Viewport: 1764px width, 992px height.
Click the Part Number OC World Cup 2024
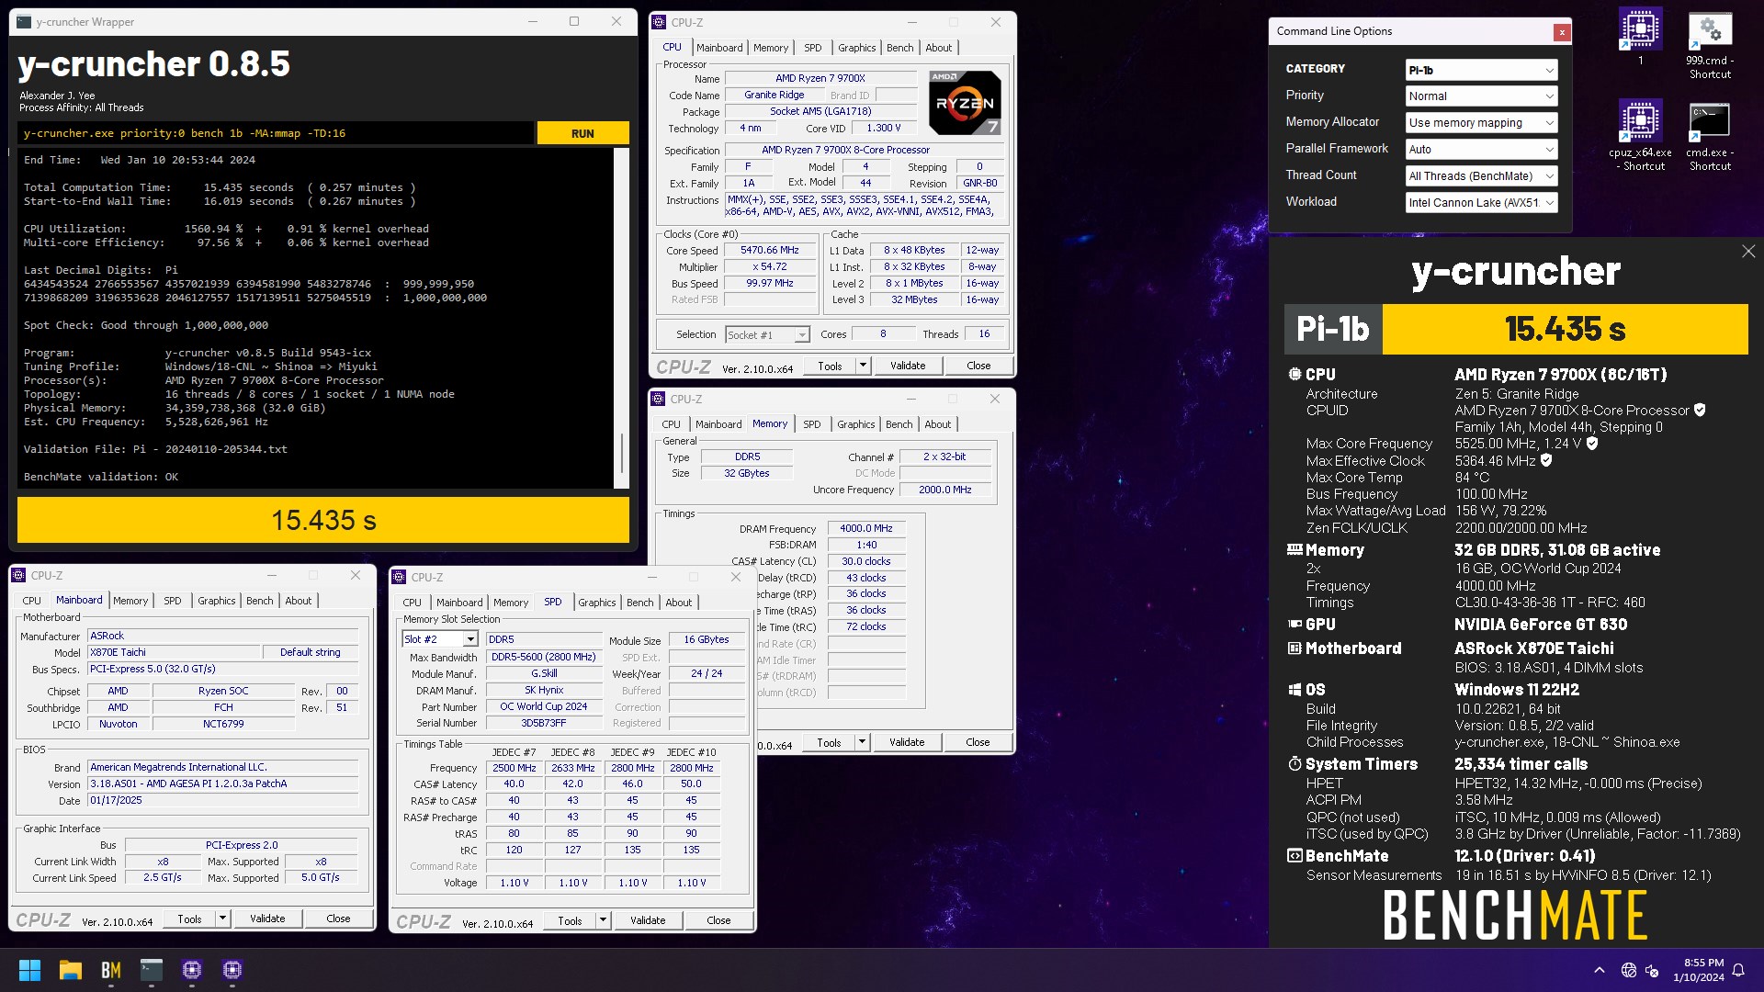click(543, 706)
